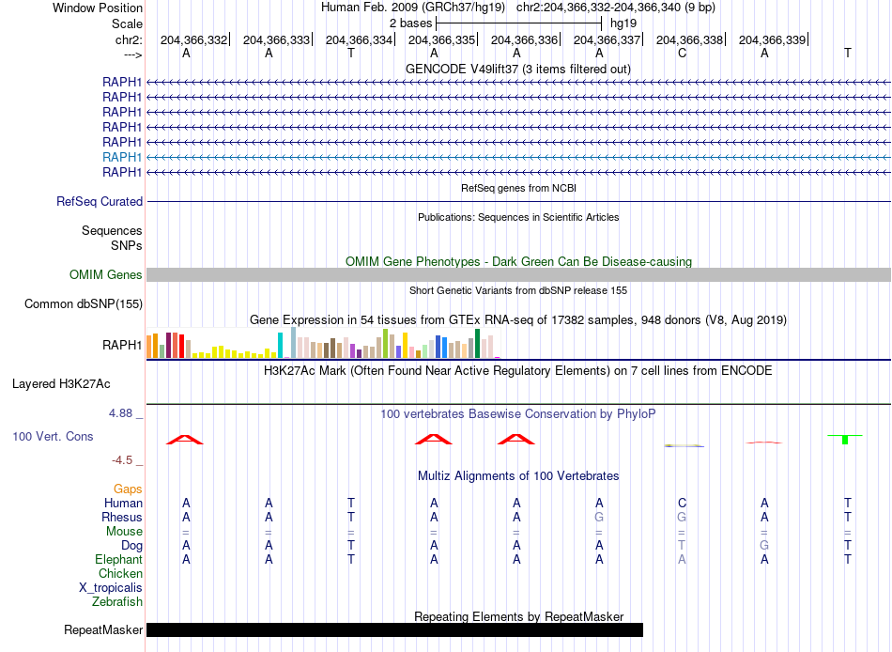Open OMIM Gene Phenotypes track title
Image resolution: width=892 pixels, height=652 pixels.
click(518, 261)
